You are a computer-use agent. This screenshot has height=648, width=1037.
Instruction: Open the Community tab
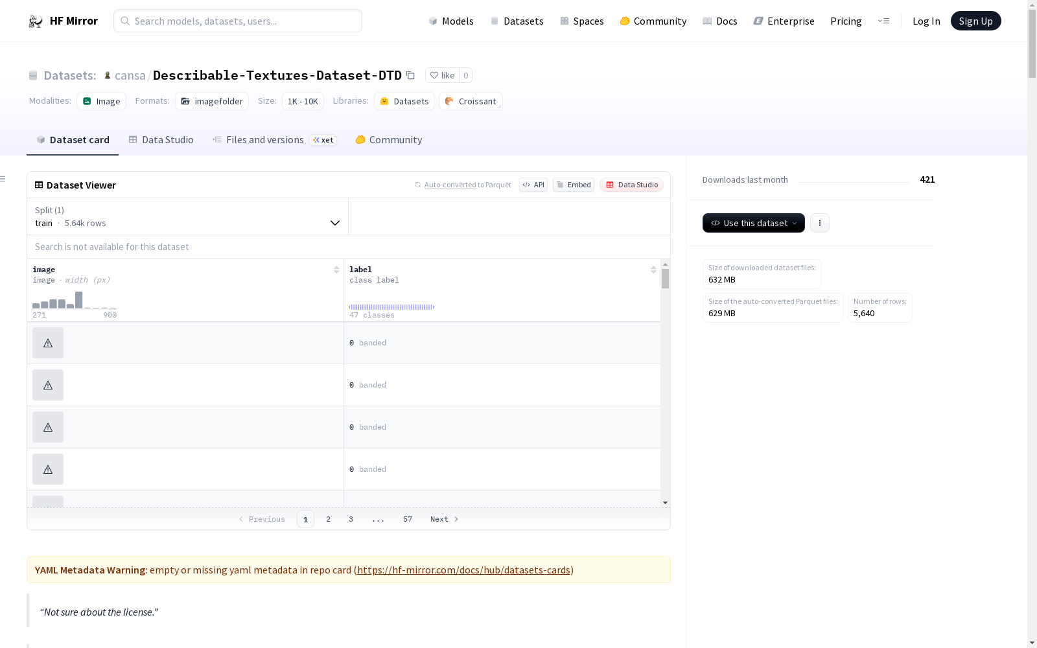click(x=389, y=140)
